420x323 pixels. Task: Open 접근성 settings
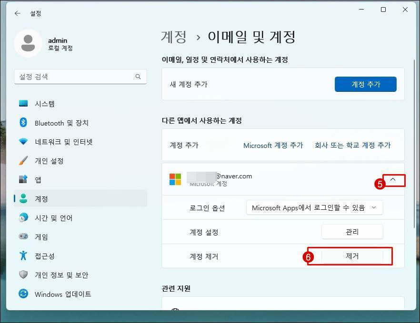coord(80,256)
